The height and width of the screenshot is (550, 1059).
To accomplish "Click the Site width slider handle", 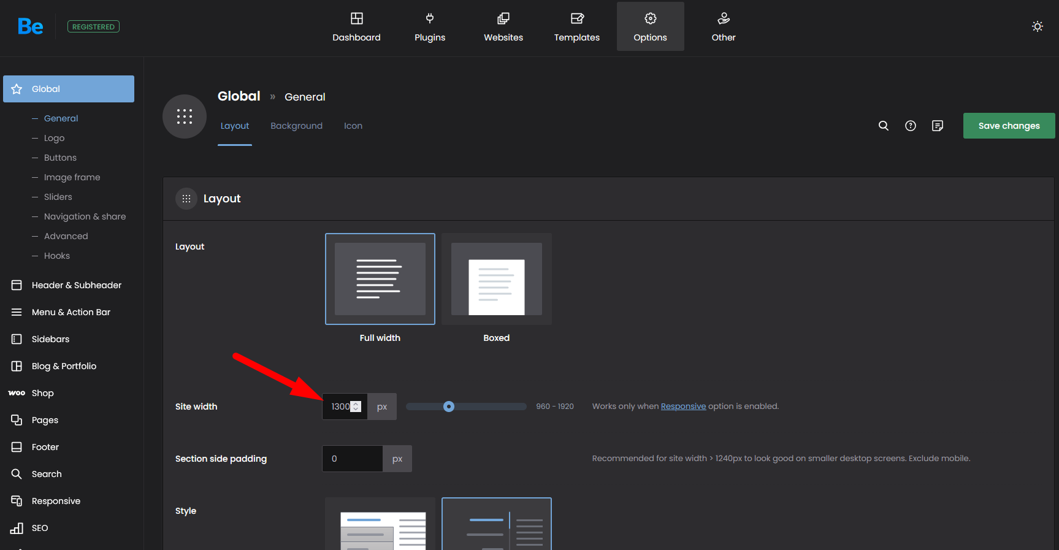I will [449, 407].
